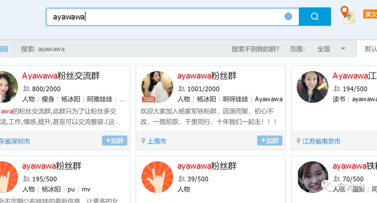The height and width of the screenshot is (203, 377).
Task: Select the 瘦身 tag in first group
Action: pyautogui.click(x=48, y=99)
